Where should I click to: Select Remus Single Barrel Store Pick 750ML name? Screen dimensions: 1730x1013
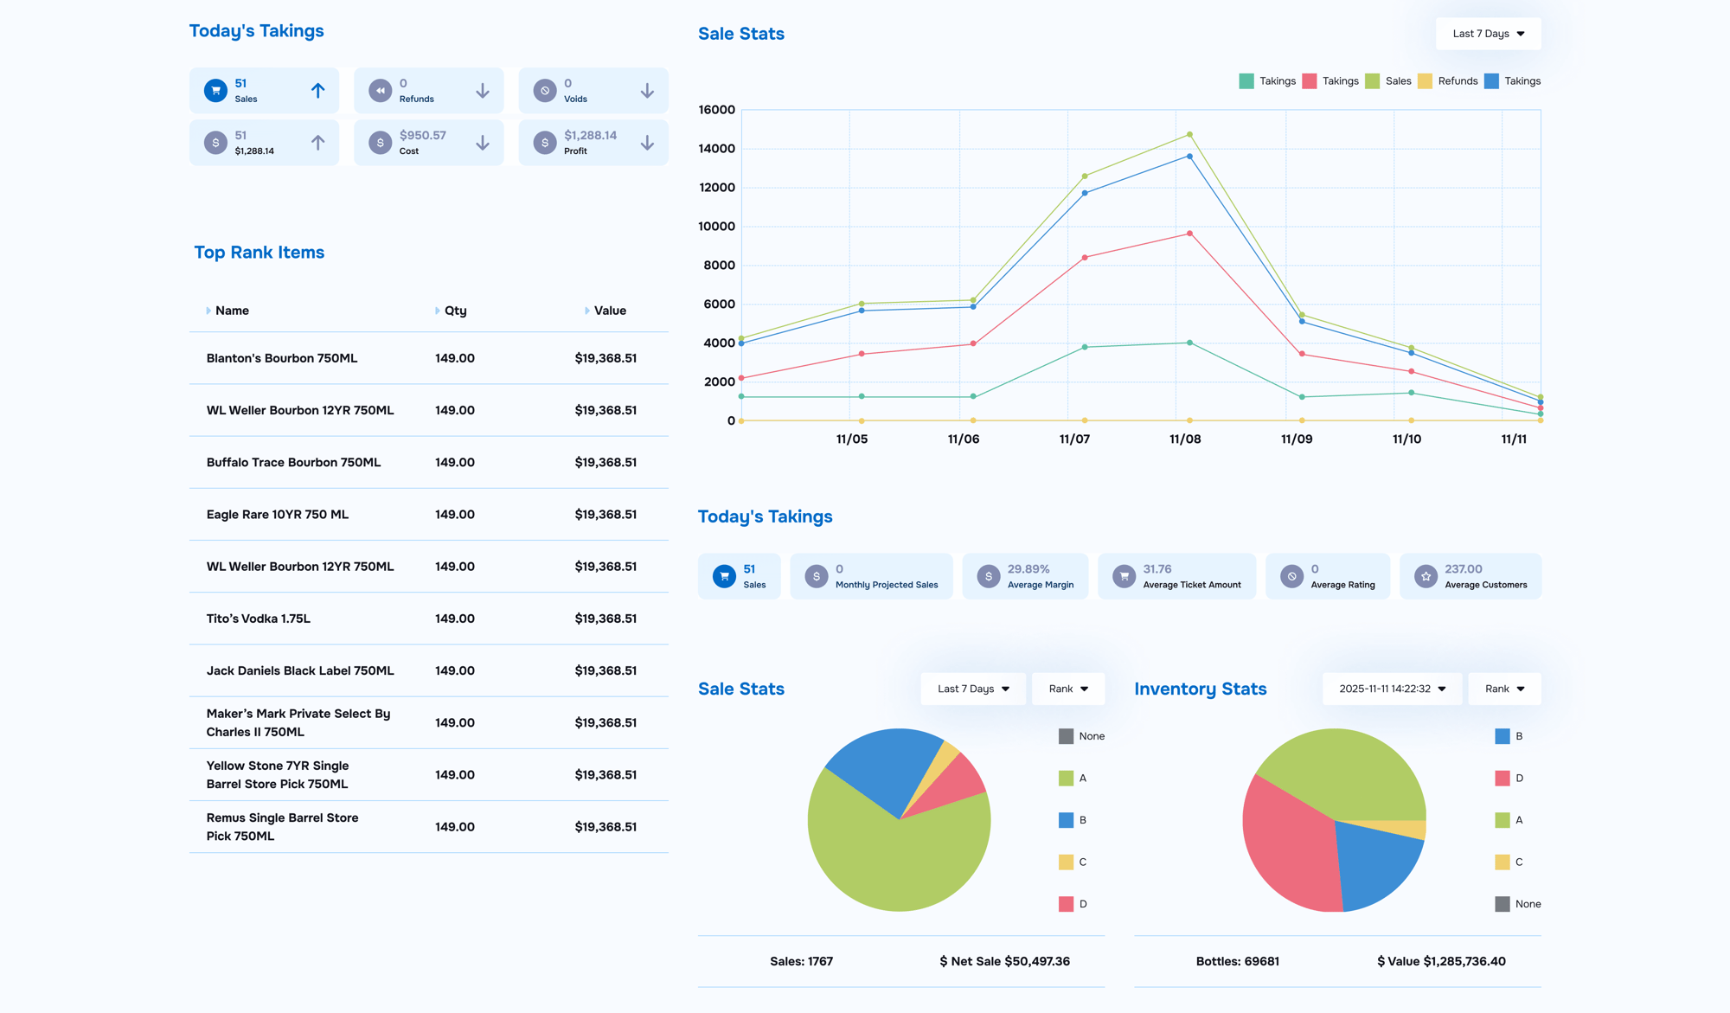(282, 826)
